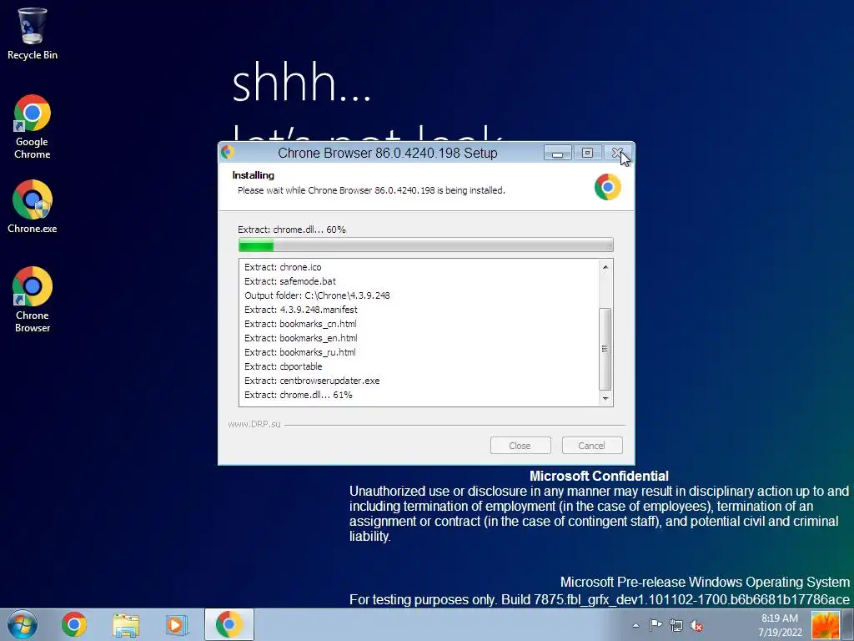
Task: Select log line 'Extract: safemode.bat'
Action: point(289,281)
